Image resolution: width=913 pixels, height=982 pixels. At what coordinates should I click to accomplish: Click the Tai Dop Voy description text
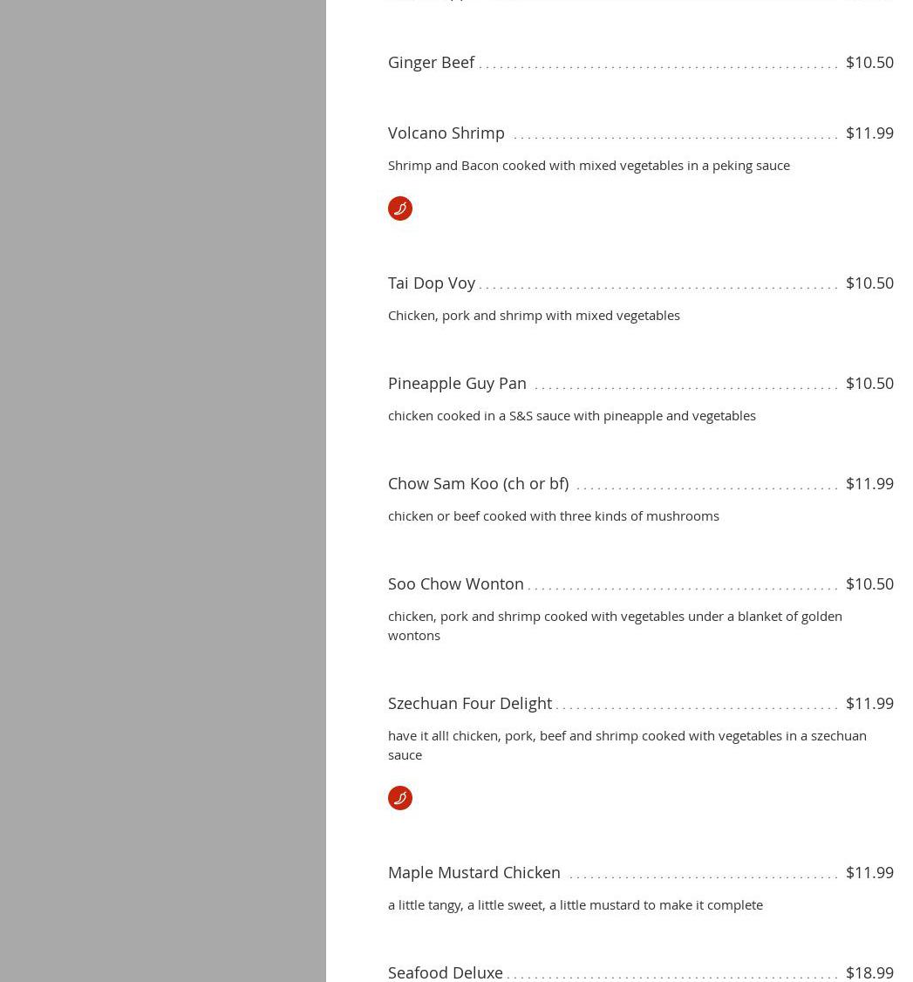(534, 315)
